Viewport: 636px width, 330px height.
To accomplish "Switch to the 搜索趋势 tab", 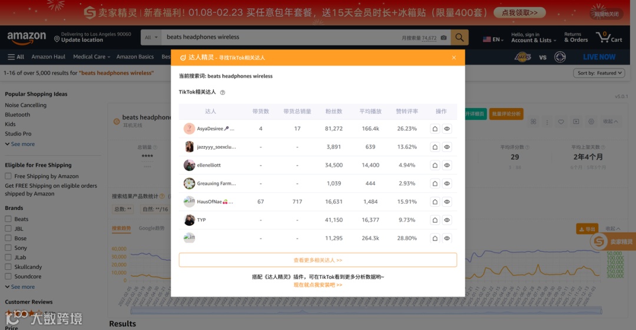I will coord(121,229).
